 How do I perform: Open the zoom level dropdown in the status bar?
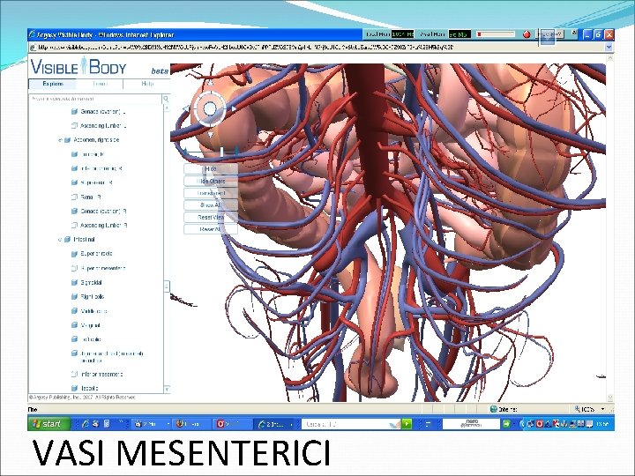click(x=602, y=409)
